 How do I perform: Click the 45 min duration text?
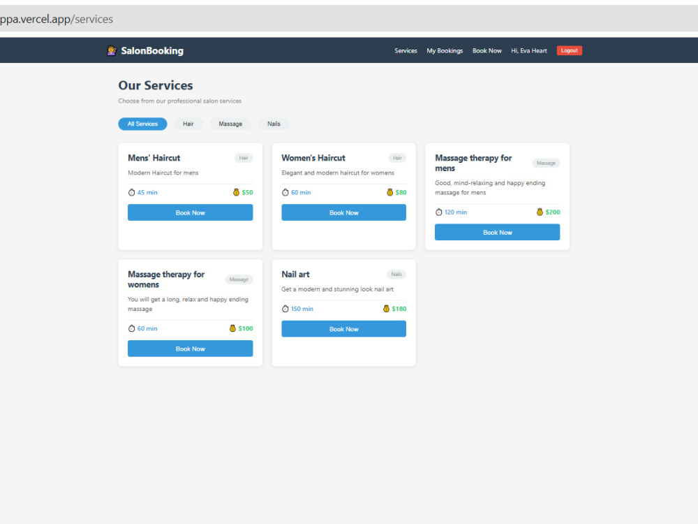[x=147, y=193]
